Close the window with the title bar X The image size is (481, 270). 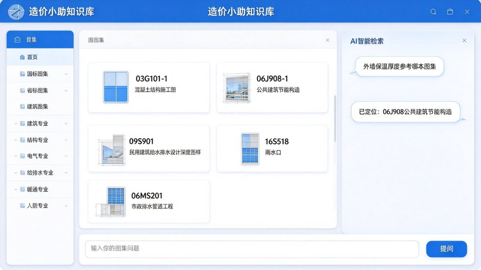(x=467, y=12)
